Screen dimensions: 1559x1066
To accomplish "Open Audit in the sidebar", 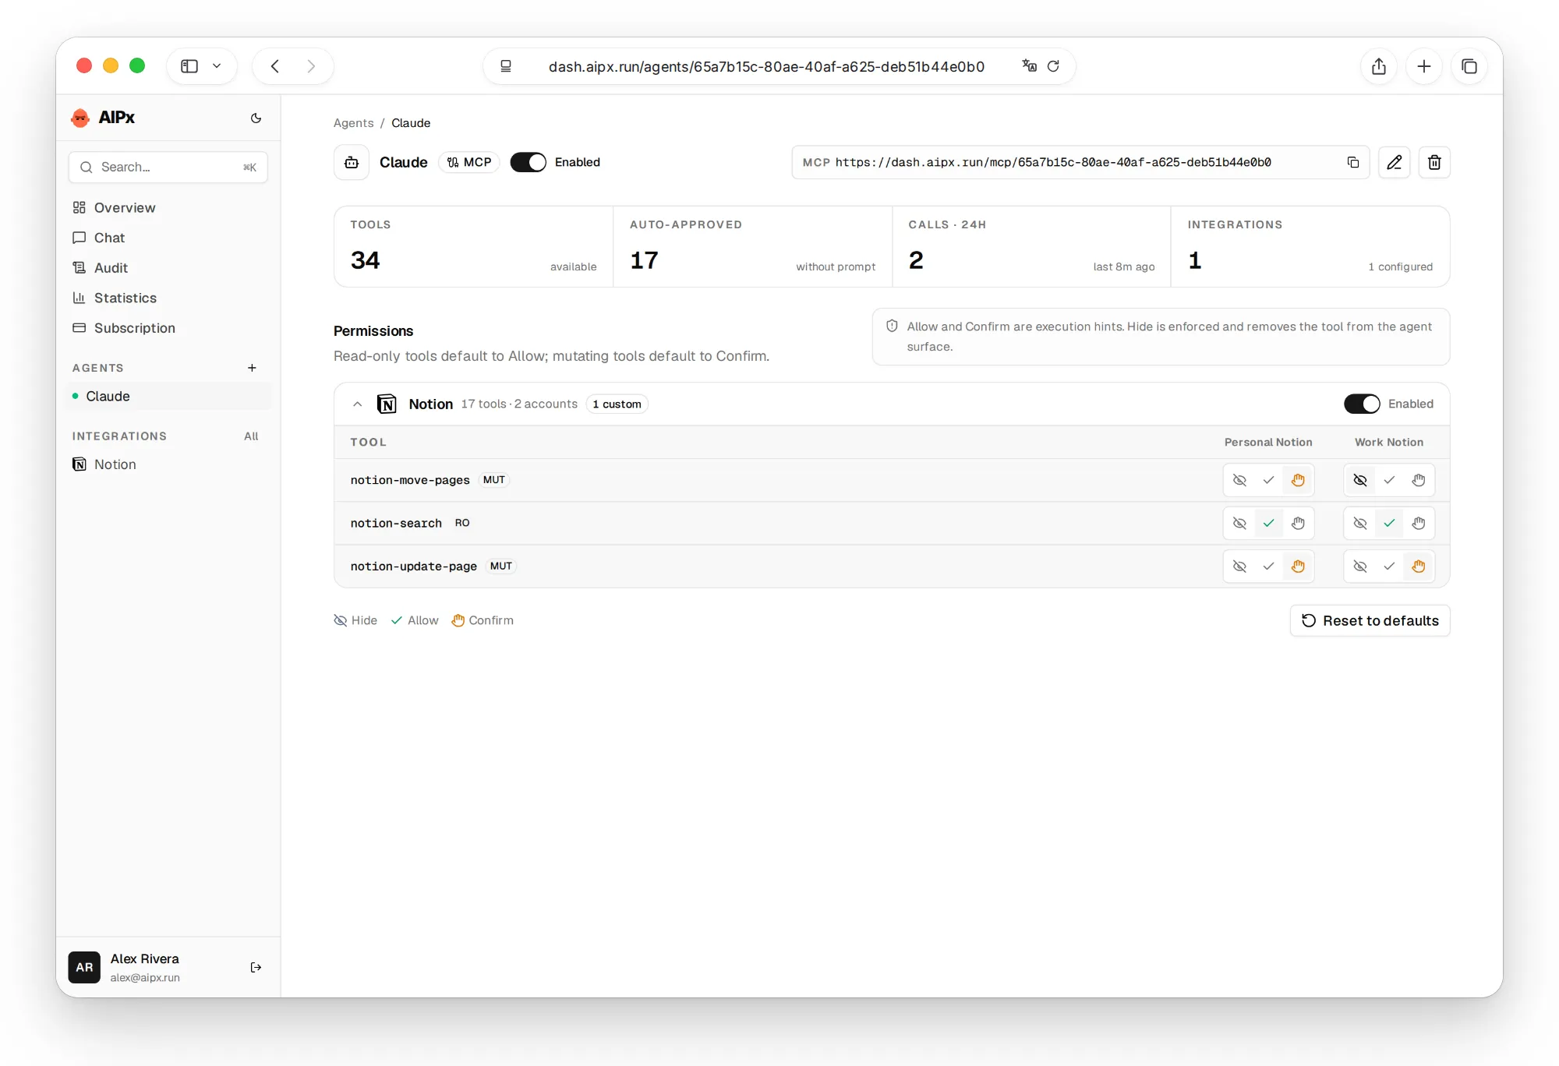I will pyautogui.click(x=168, y=268).
